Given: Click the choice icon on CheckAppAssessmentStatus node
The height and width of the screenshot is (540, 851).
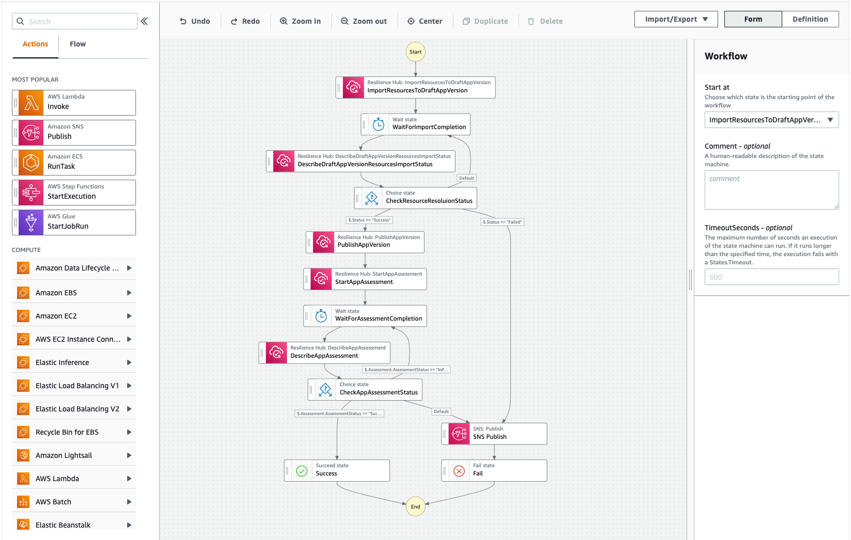Looking at the screenshot, I should coord(325,389).
